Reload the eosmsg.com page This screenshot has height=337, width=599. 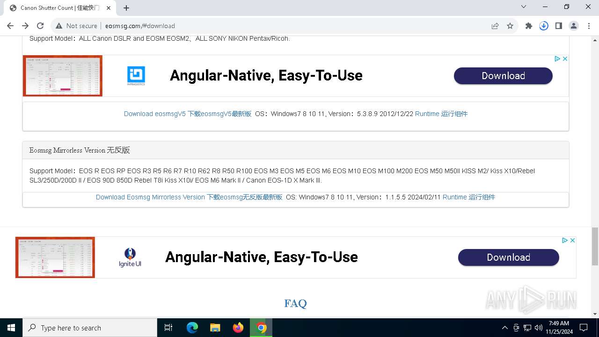pyautogui.click(x=40, y=26)
